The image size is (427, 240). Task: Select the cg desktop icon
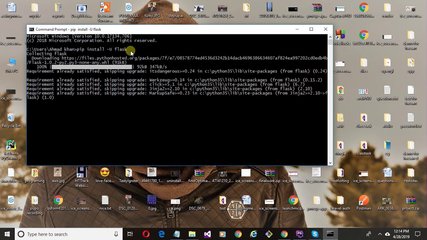tap(387, 148)
